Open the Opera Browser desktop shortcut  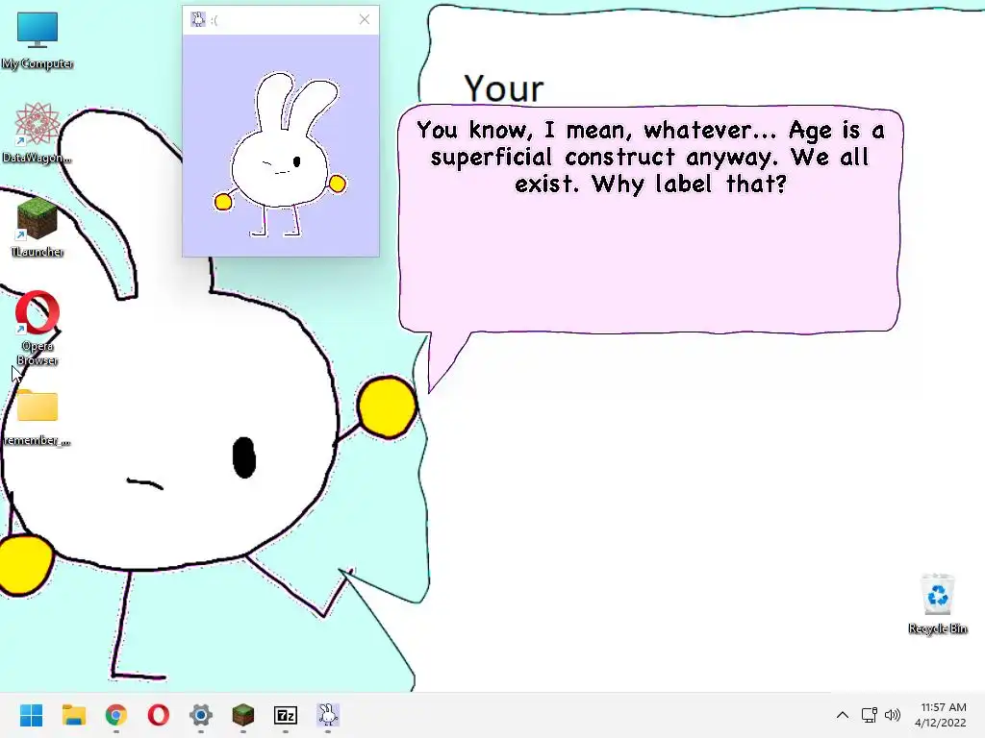click(38, 328)
